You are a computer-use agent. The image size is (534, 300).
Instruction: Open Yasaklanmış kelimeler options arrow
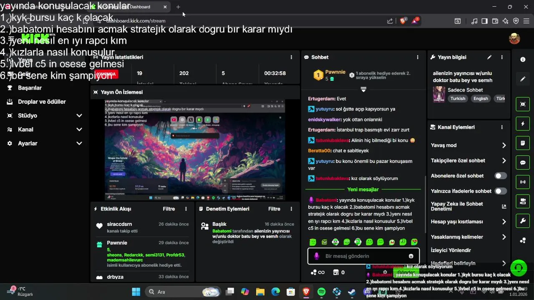[x=504, y=237]
